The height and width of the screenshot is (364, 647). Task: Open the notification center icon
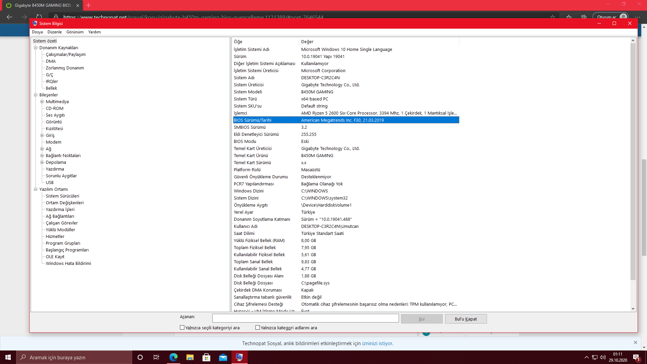coord(636,357)
